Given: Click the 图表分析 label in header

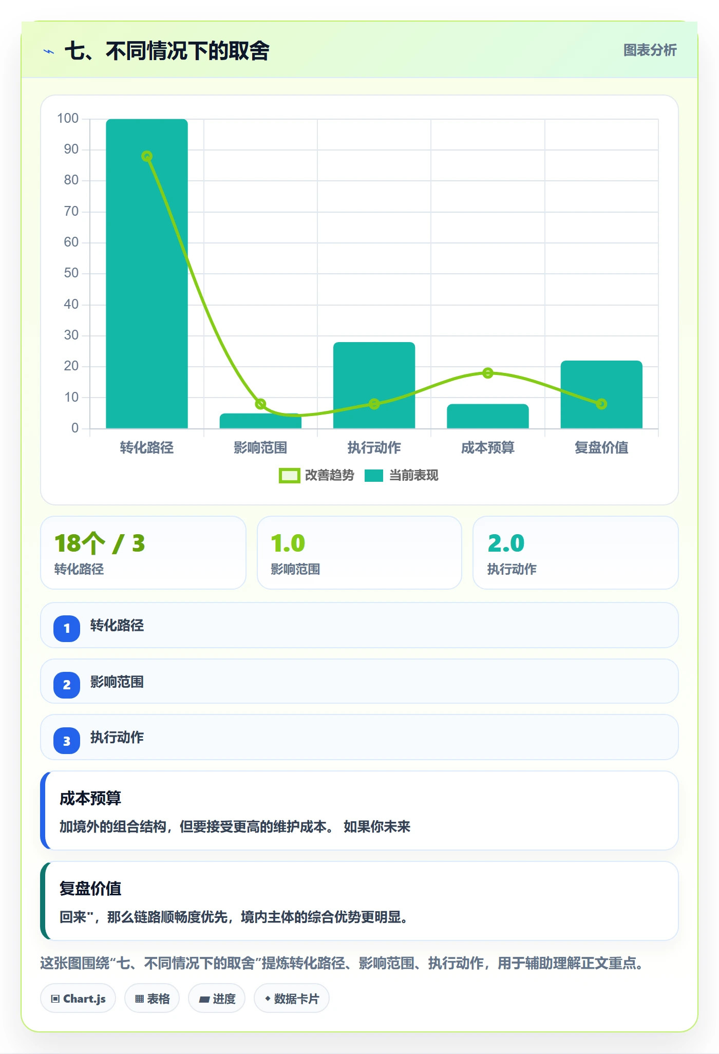Looking at the screenshot, I should point(650,50).
